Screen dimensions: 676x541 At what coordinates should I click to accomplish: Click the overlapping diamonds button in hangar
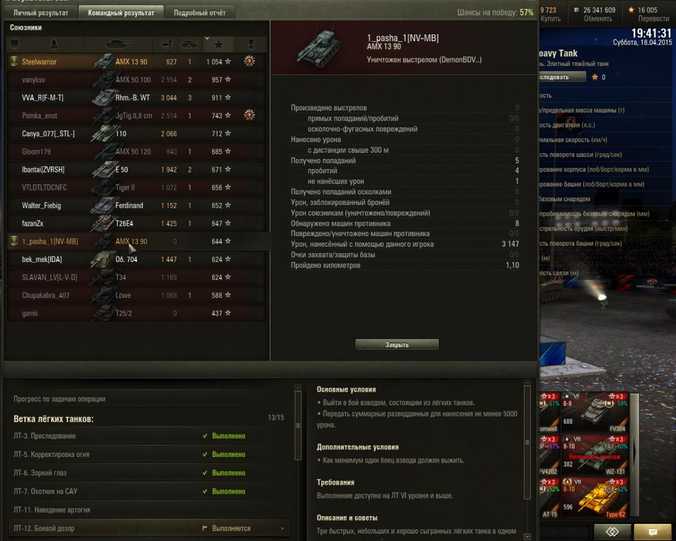pyautogui.click(x=612, y=531)
